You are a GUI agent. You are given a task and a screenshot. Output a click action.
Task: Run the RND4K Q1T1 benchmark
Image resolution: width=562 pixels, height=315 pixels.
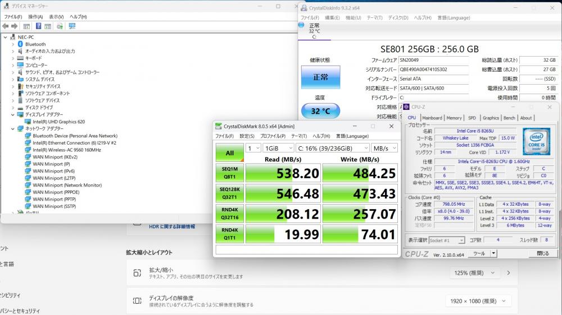coord(230,234)
